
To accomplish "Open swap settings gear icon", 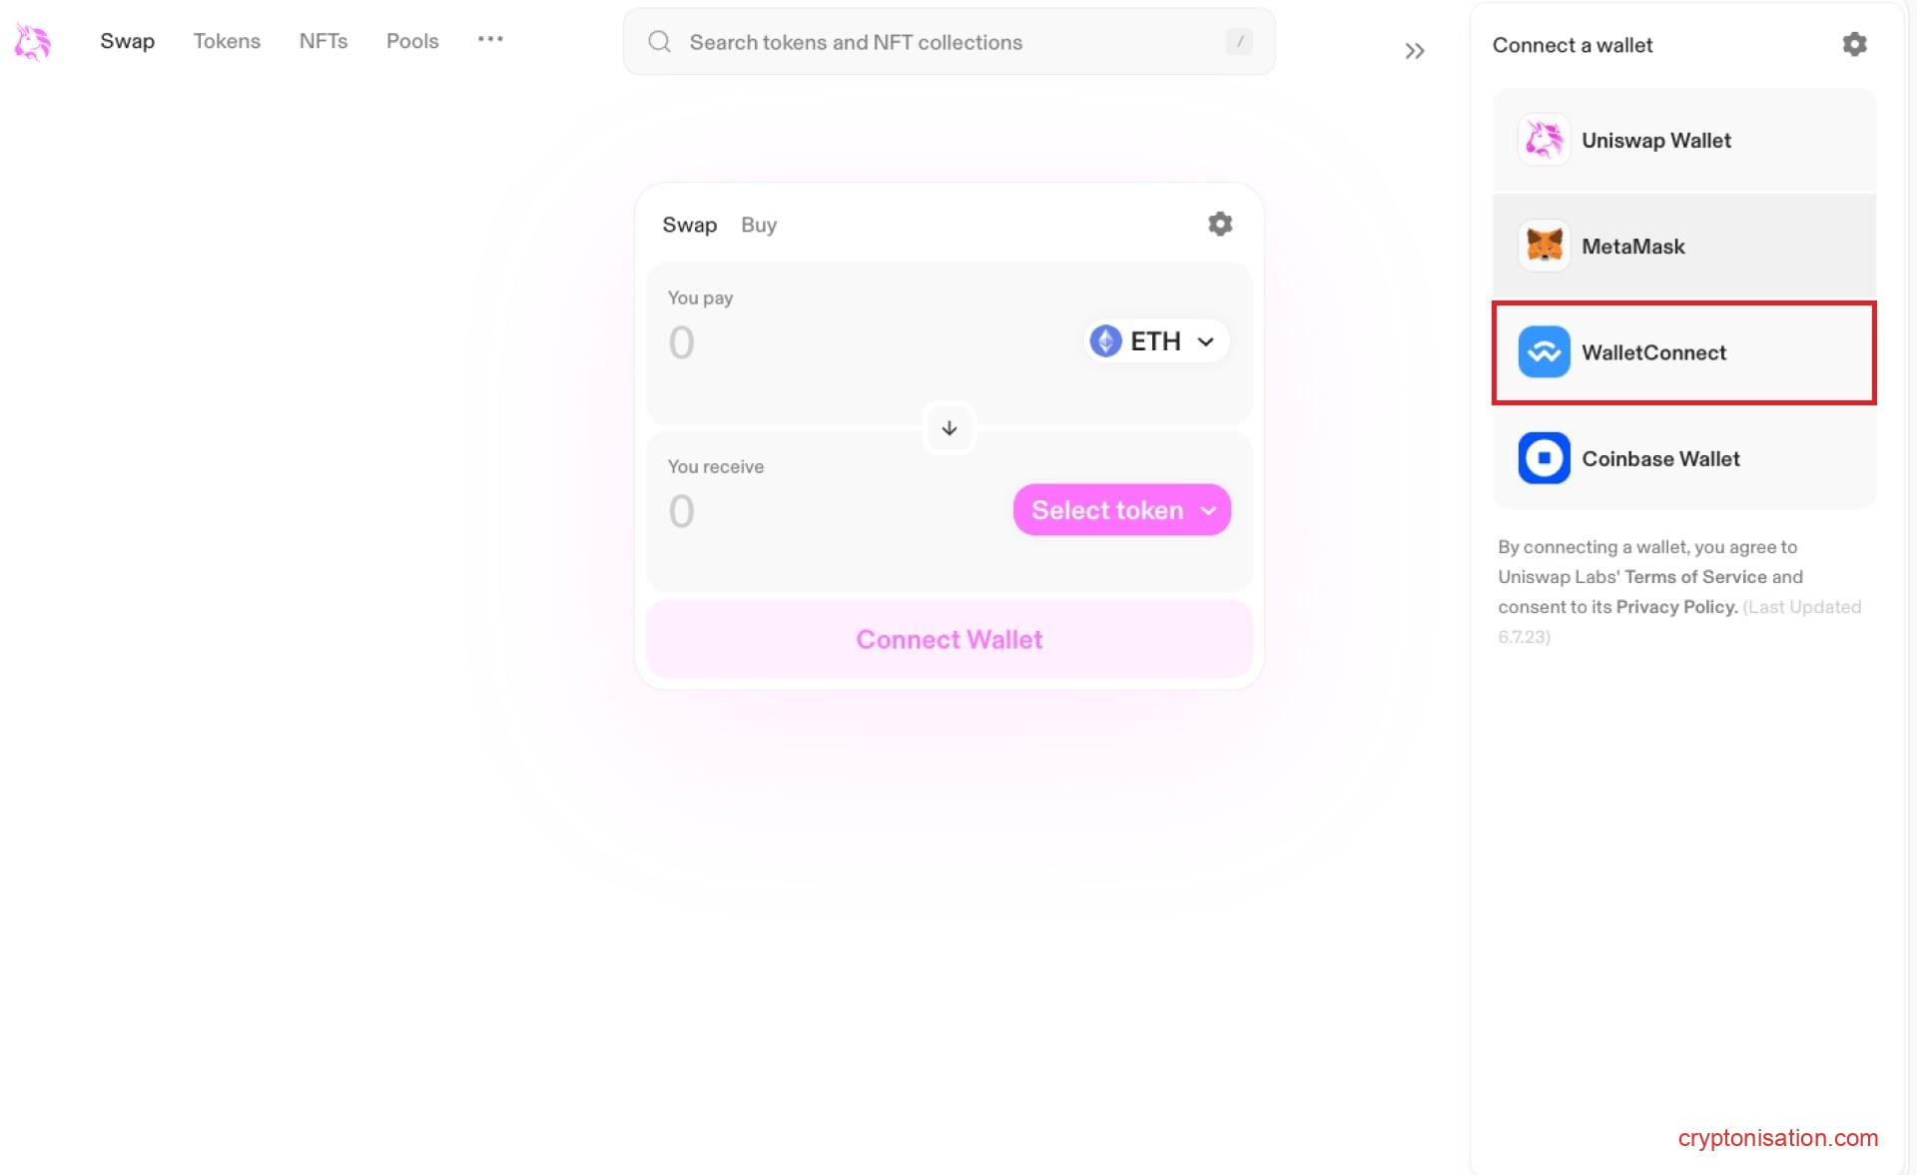I will click(1219, 224).
